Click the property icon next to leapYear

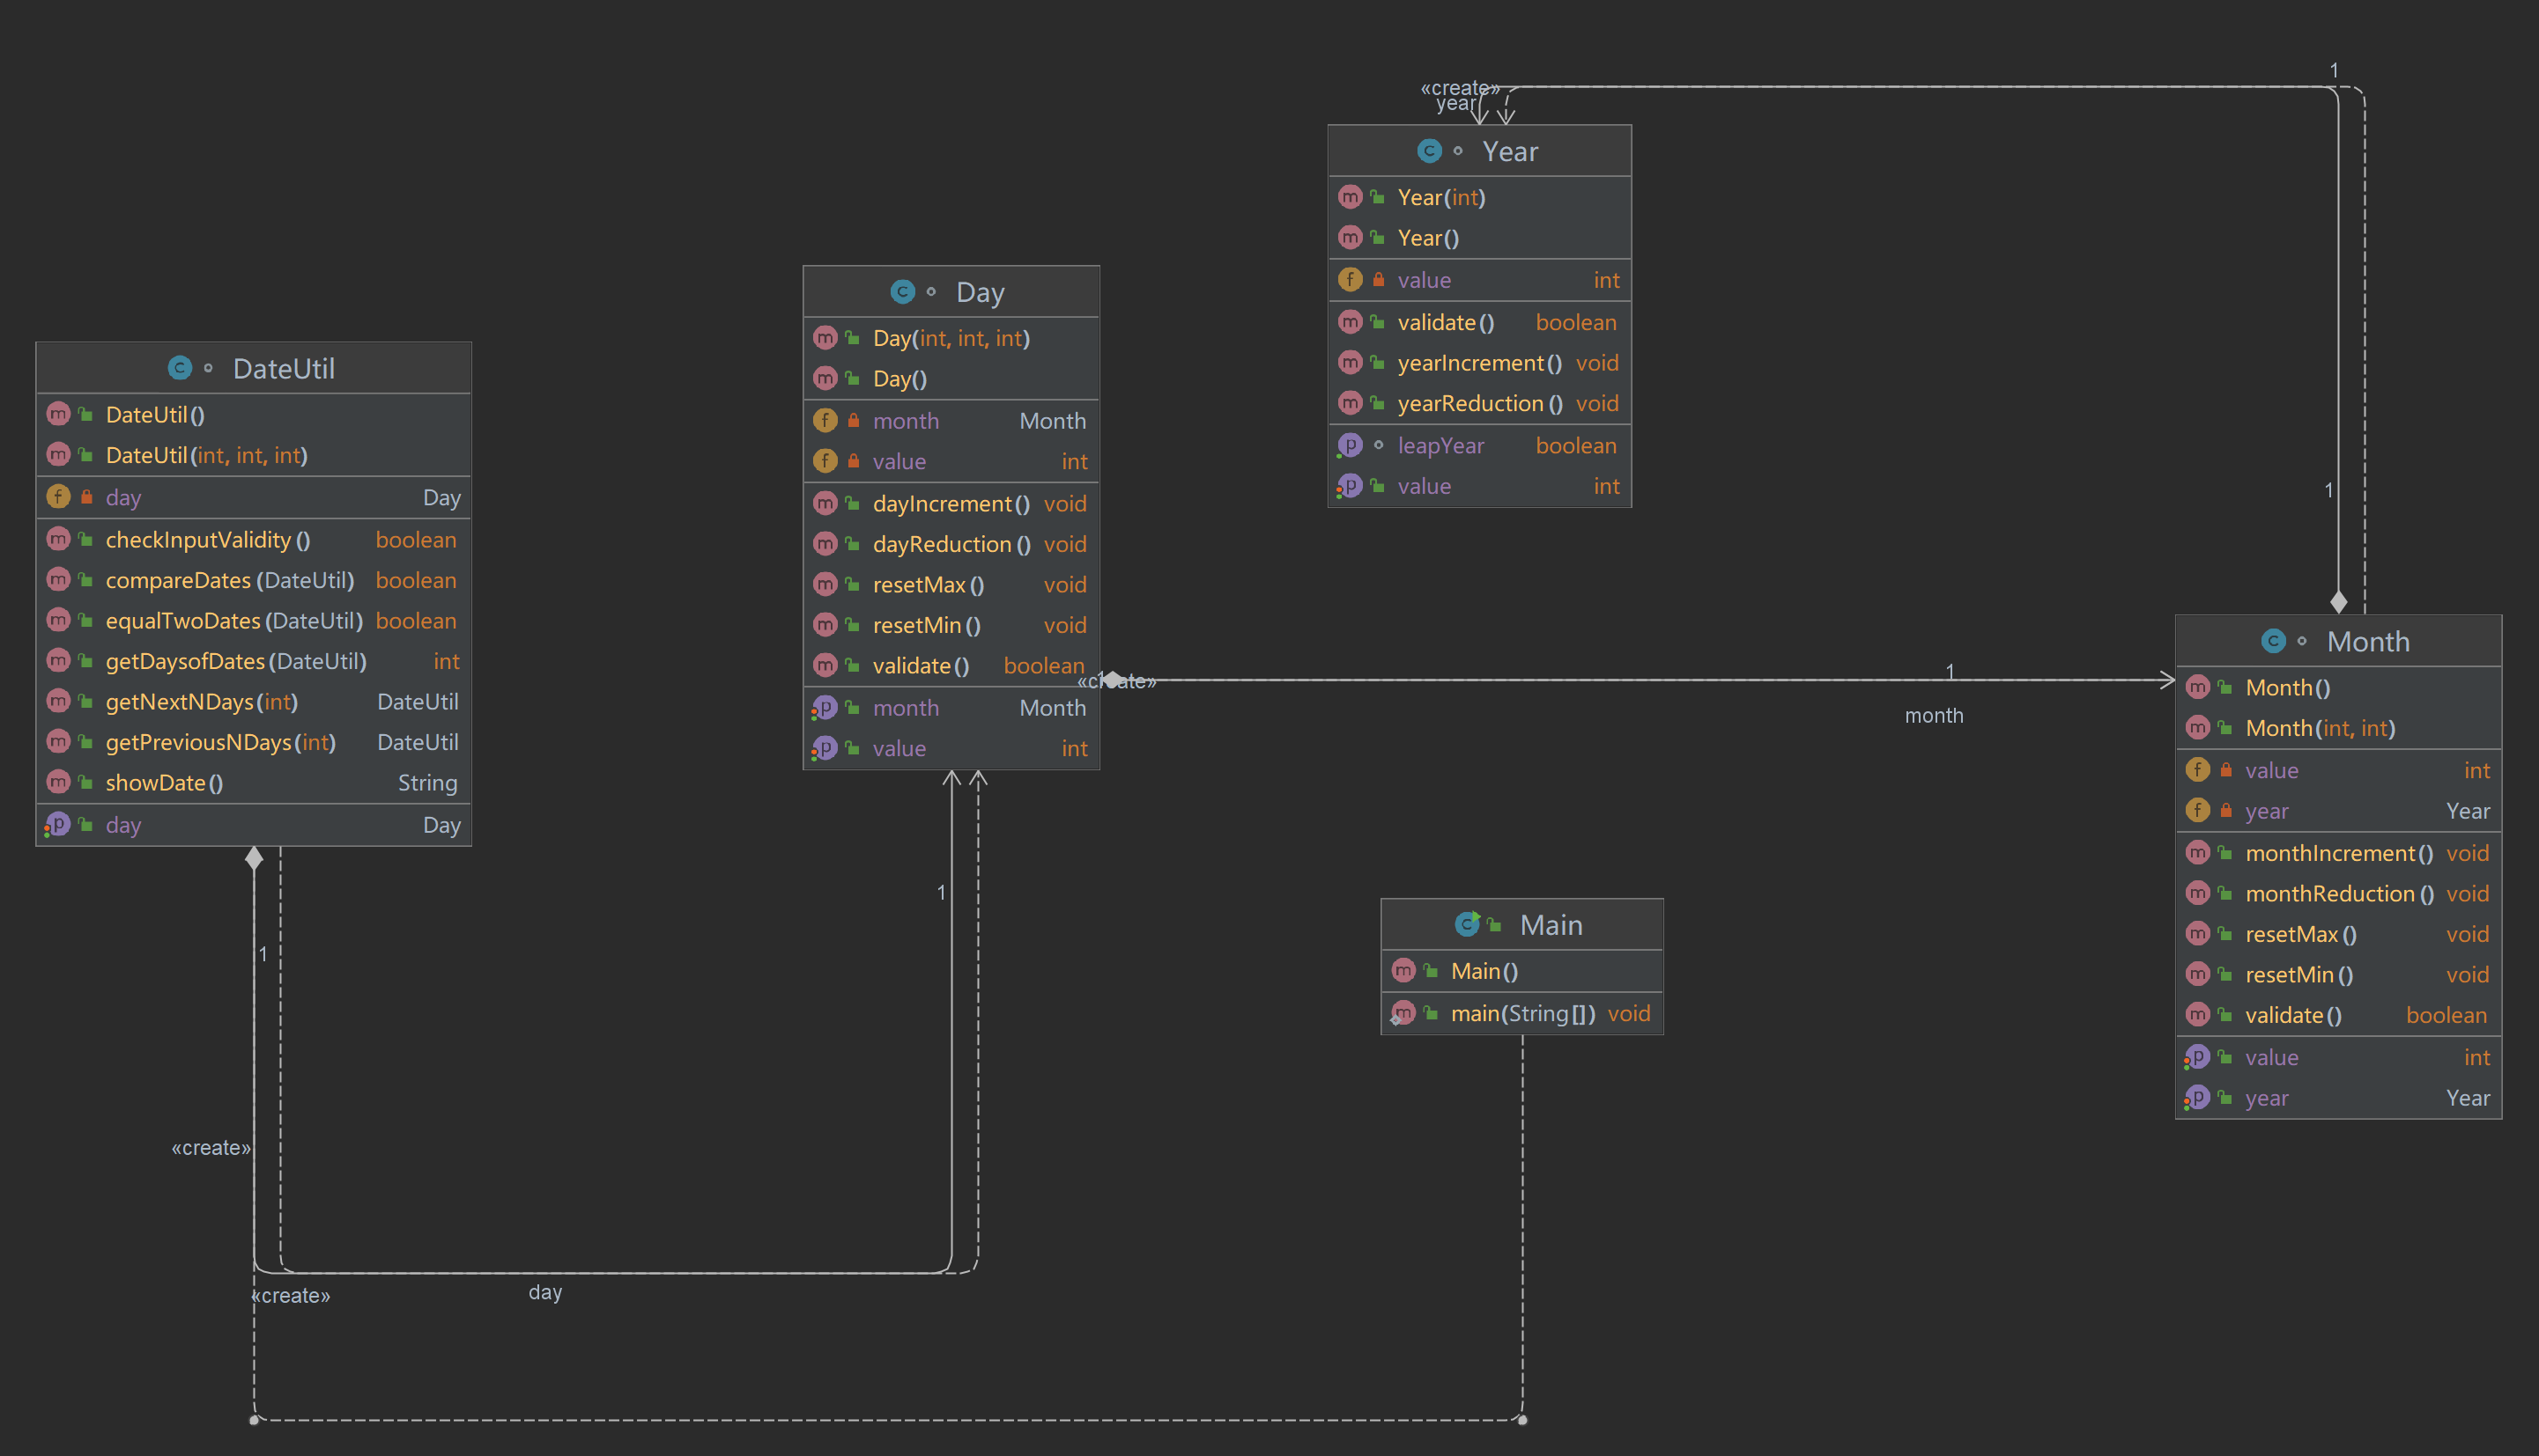tap(1350, 445)
